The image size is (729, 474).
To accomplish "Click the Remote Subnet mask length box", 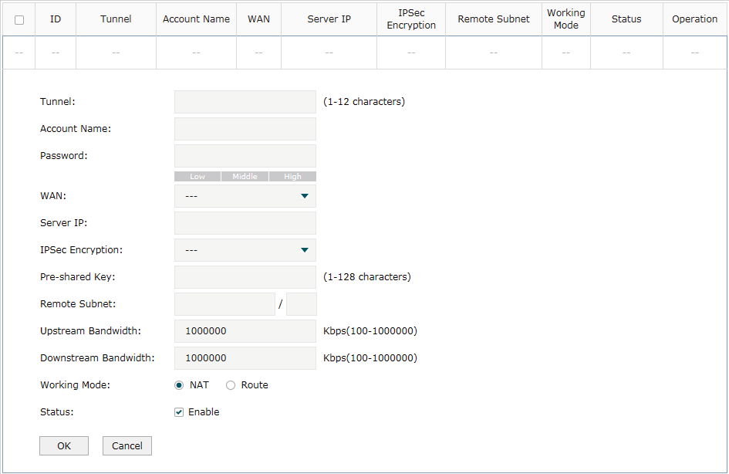I will click(302, 303).
